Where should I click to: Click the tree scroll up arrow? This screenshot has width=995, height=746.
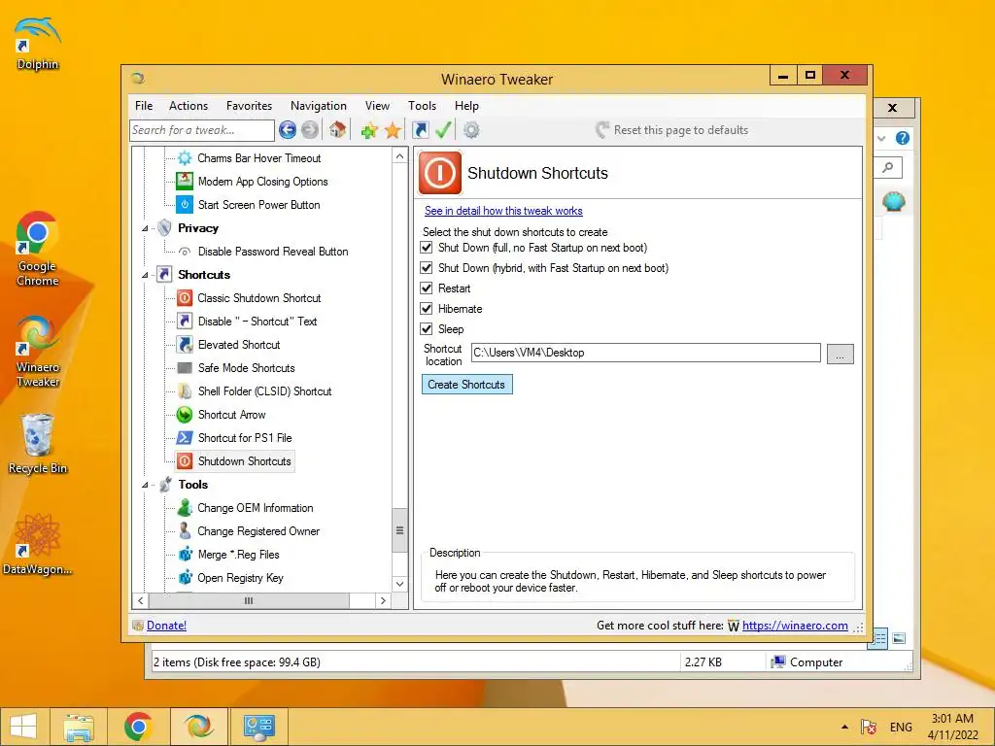tap(399, 156)
